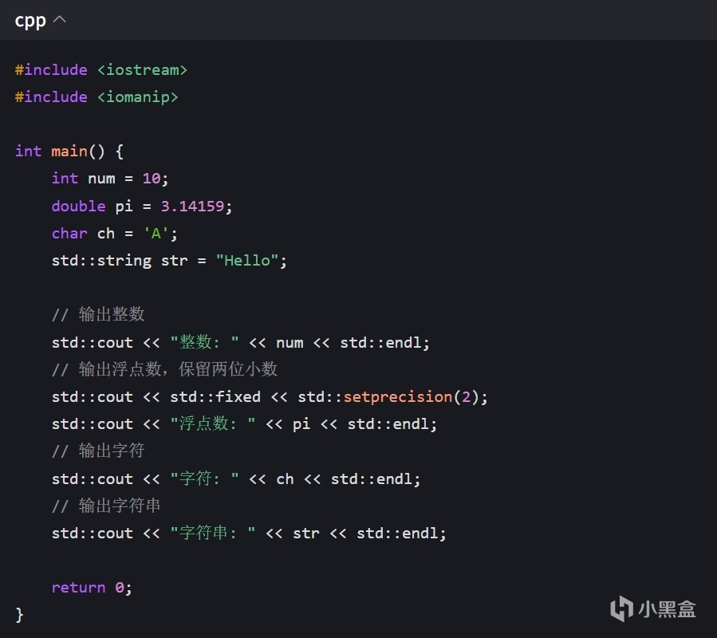Click the return keyword
The image size is (717, 638).
(78, 588)
